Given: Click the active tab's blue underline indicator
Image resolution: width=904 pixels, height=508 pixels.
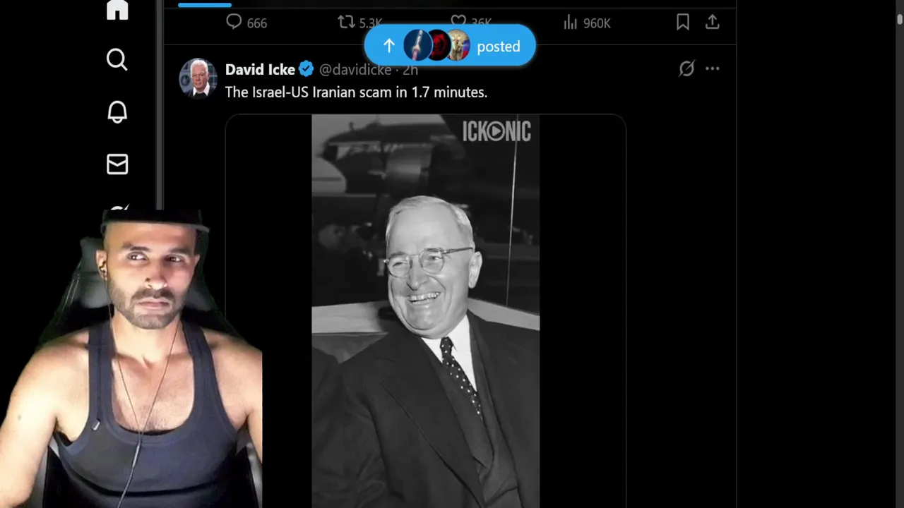Looking at the screenshot, I should coord(205,5).
